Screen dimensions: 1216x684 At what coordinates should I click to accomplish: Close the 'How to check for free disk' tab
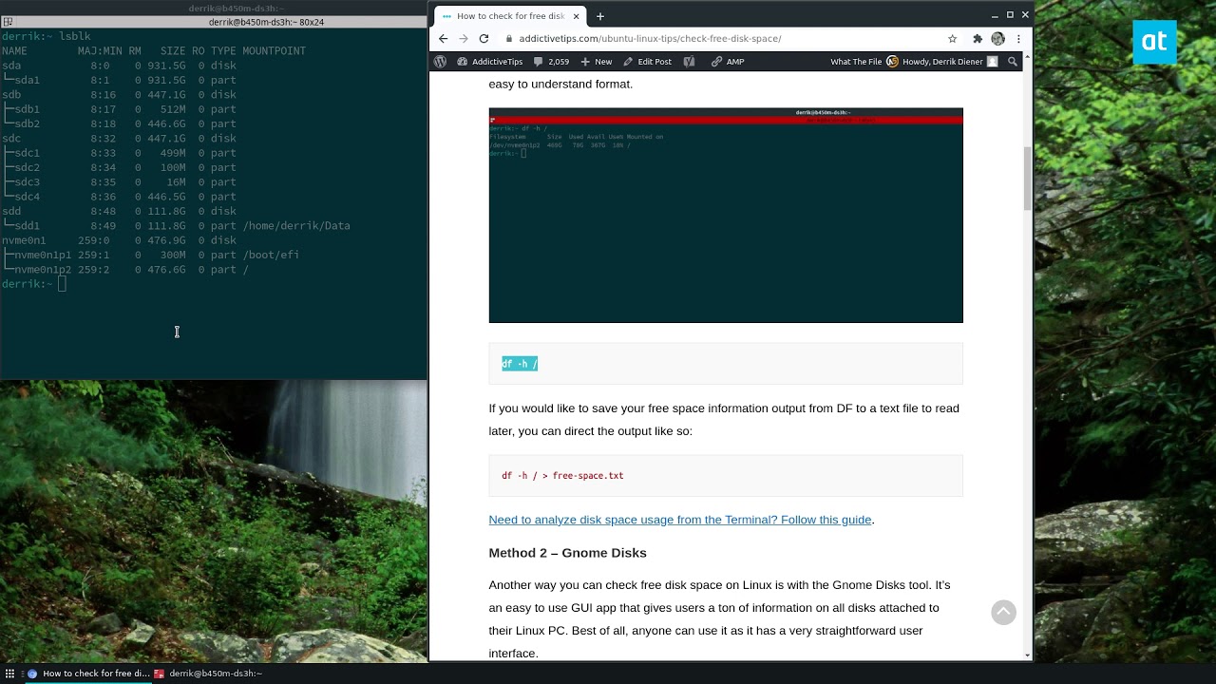[576, 16]
